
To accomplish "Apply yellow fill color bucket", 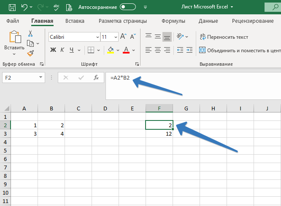I will coord(111,50).
